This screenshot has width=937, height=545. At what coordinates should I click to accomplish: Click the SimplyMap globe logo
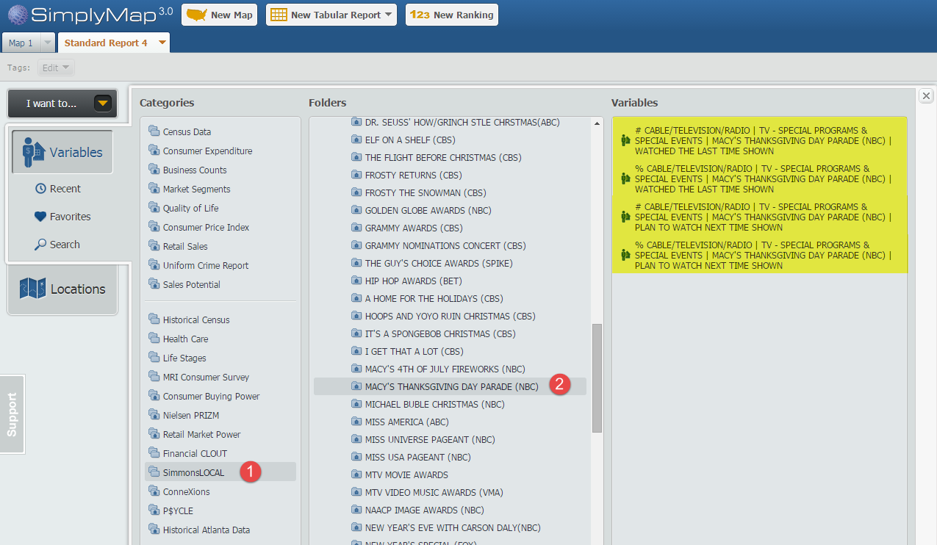[18, 15]
